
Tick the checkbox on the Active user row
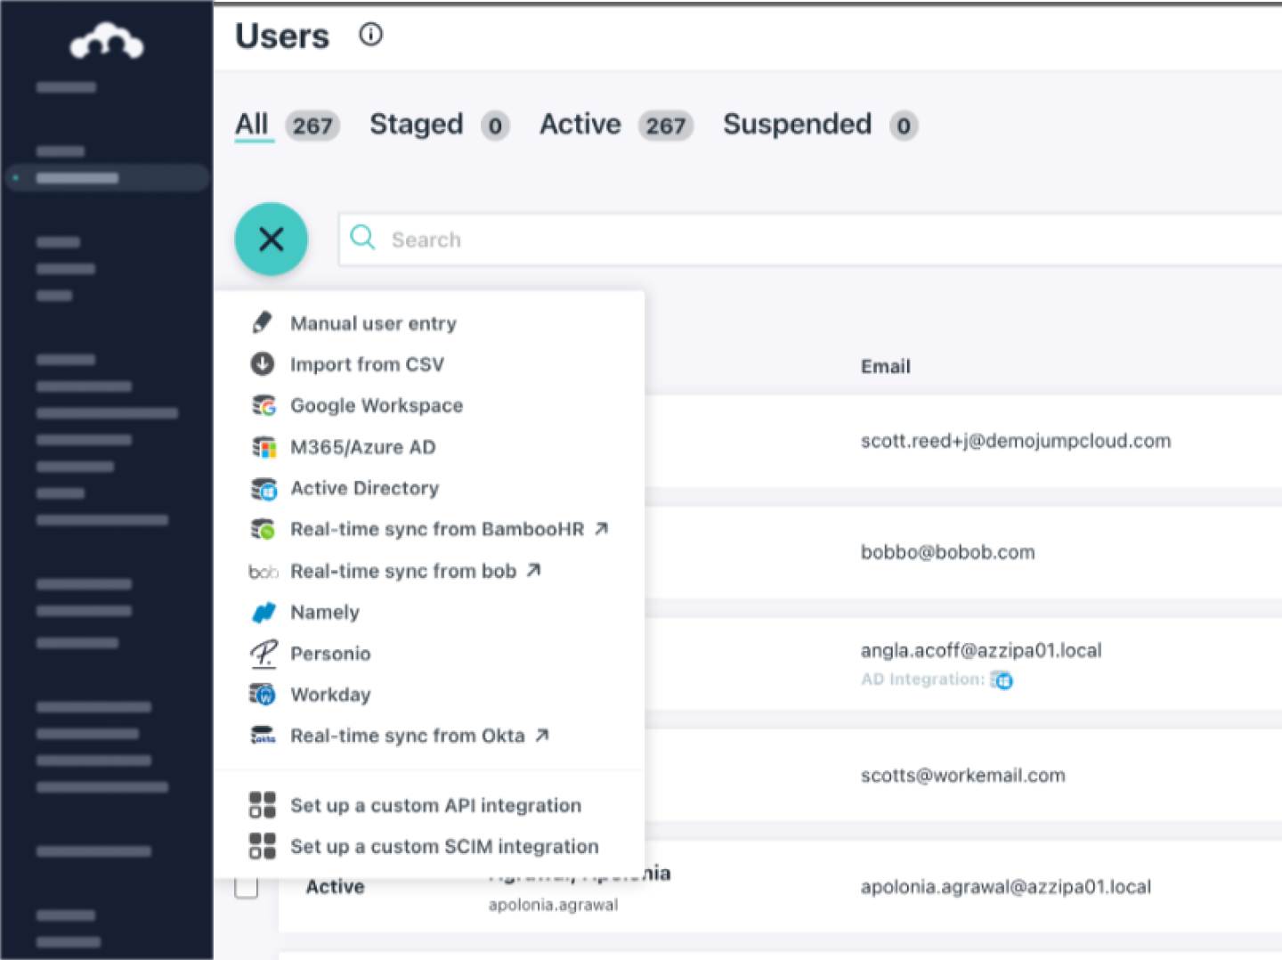(247, 887)
